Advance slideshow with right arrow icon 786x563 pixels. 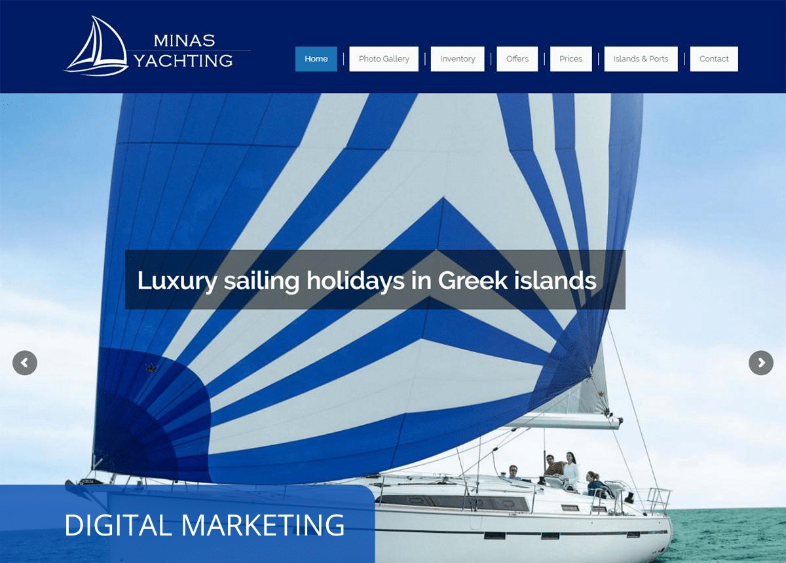tap(760, 363)
